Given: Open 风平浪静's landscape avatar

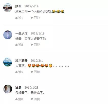Looking at the screenshot, I should pos(8,62).
